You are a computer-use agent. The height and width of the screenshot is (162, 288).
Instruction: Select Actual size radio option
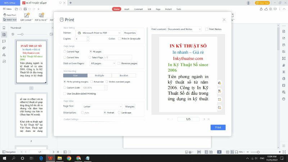(x=91, y=82)
